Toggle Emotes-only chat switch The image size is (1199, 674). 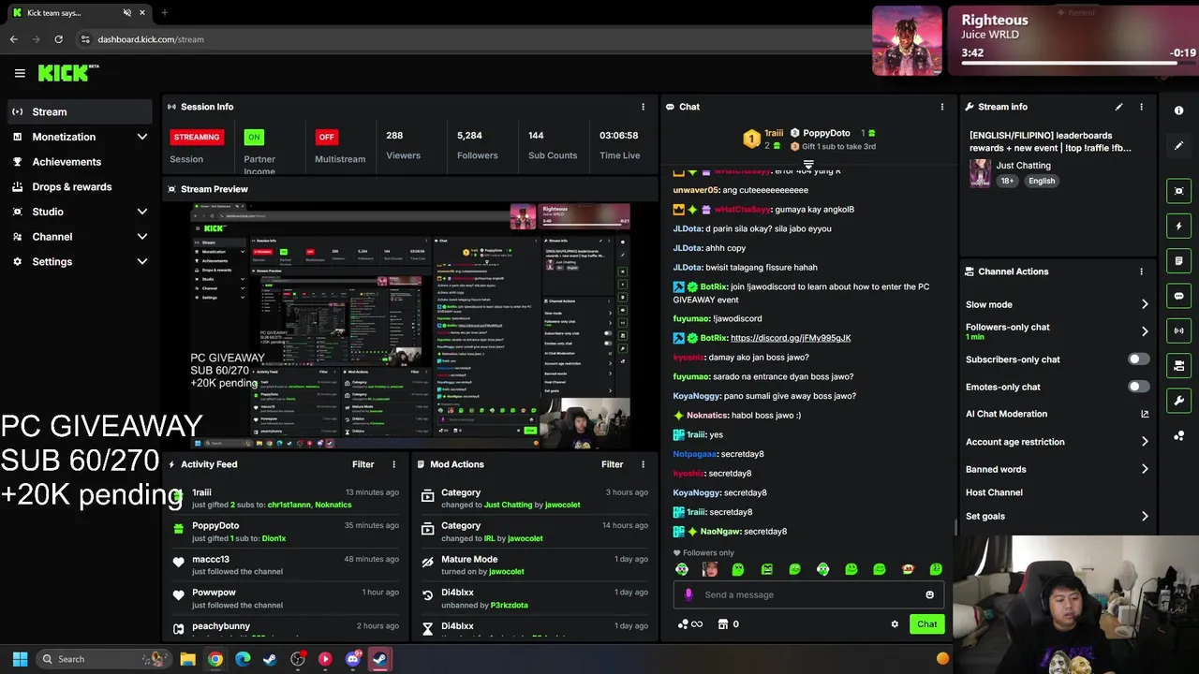[x=1138, y=387]
